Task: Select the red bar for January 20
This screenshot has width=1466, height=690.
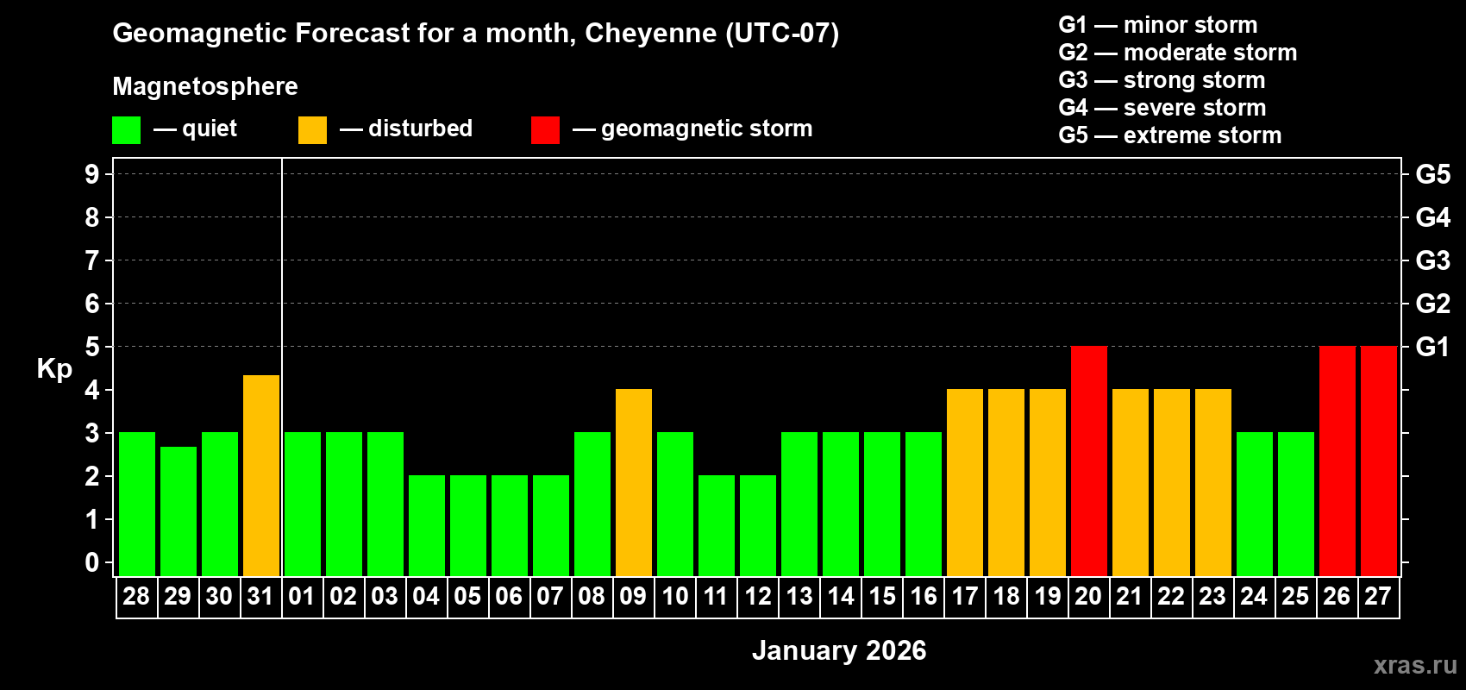Action: pyautogui.click(x=1089, y=461)
